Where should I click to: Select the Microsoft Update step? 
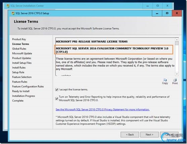(x=22, y=53)
